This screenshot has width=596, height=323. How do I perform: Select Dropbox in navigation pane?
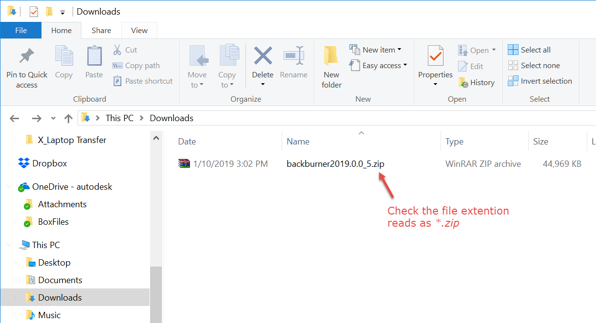point(50,163)
